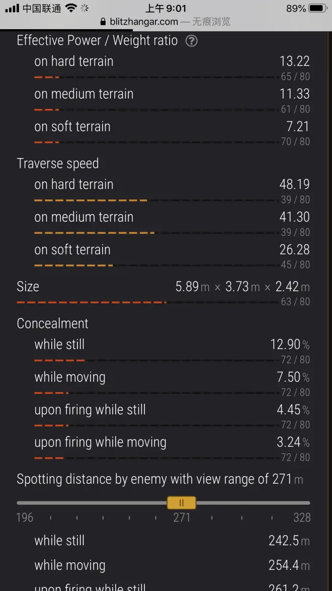Screen dimensions: 332x591
Task: Select the Concealment section heading
Action: click(x=52, y=323)
